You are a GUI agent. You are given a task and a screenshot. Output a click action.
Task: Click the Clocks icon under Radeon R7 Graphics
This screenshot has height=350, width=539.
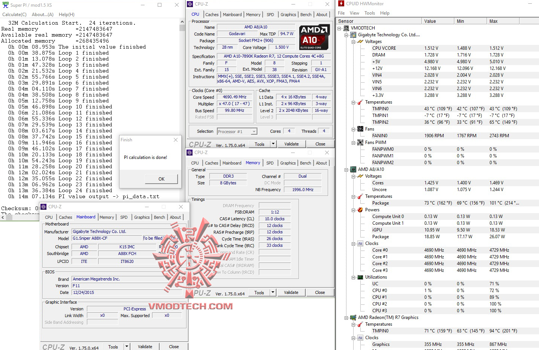360,338
